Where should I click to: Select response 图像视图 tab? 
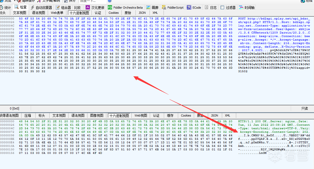tap(97, 116)
